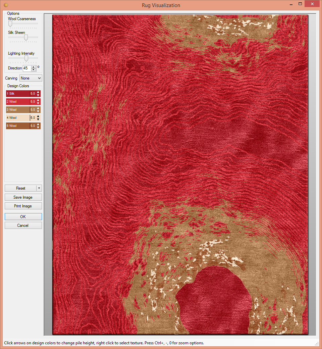Click Save Image button

pyautogui.click(x=23, y=197)
